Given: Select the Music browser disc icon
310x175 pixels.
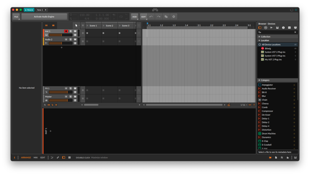Looking at the screenshot, I should 283,28.
